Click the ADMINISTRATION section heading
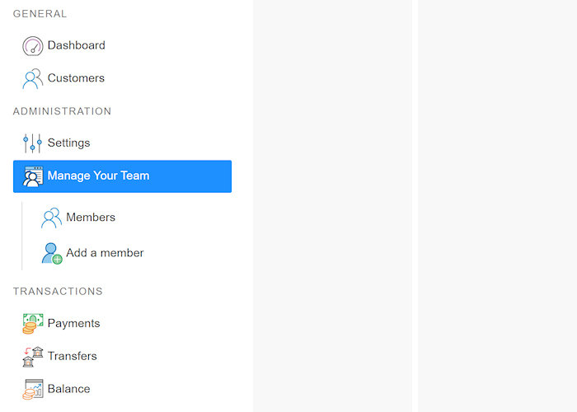The height and width of the screenshot is (412, 577). coord(62,111)
